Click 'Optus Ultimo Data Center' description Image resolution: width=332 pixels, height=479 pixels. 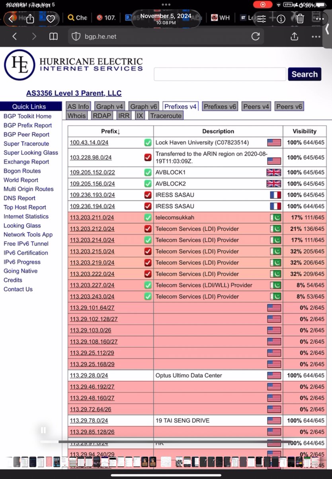[x=189, y=376]
